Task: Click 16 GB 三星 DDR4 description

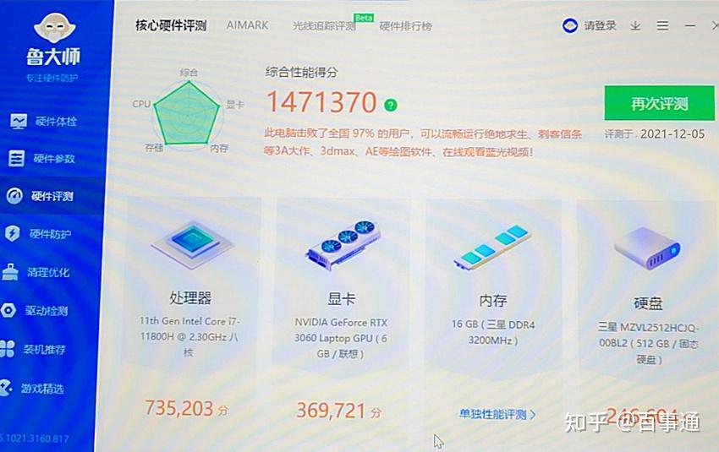Action: 493,333
